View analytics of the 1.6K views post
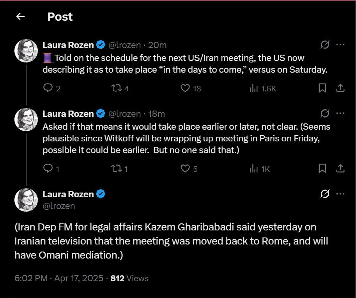The image size is (356, 298). tap(254, 88)
